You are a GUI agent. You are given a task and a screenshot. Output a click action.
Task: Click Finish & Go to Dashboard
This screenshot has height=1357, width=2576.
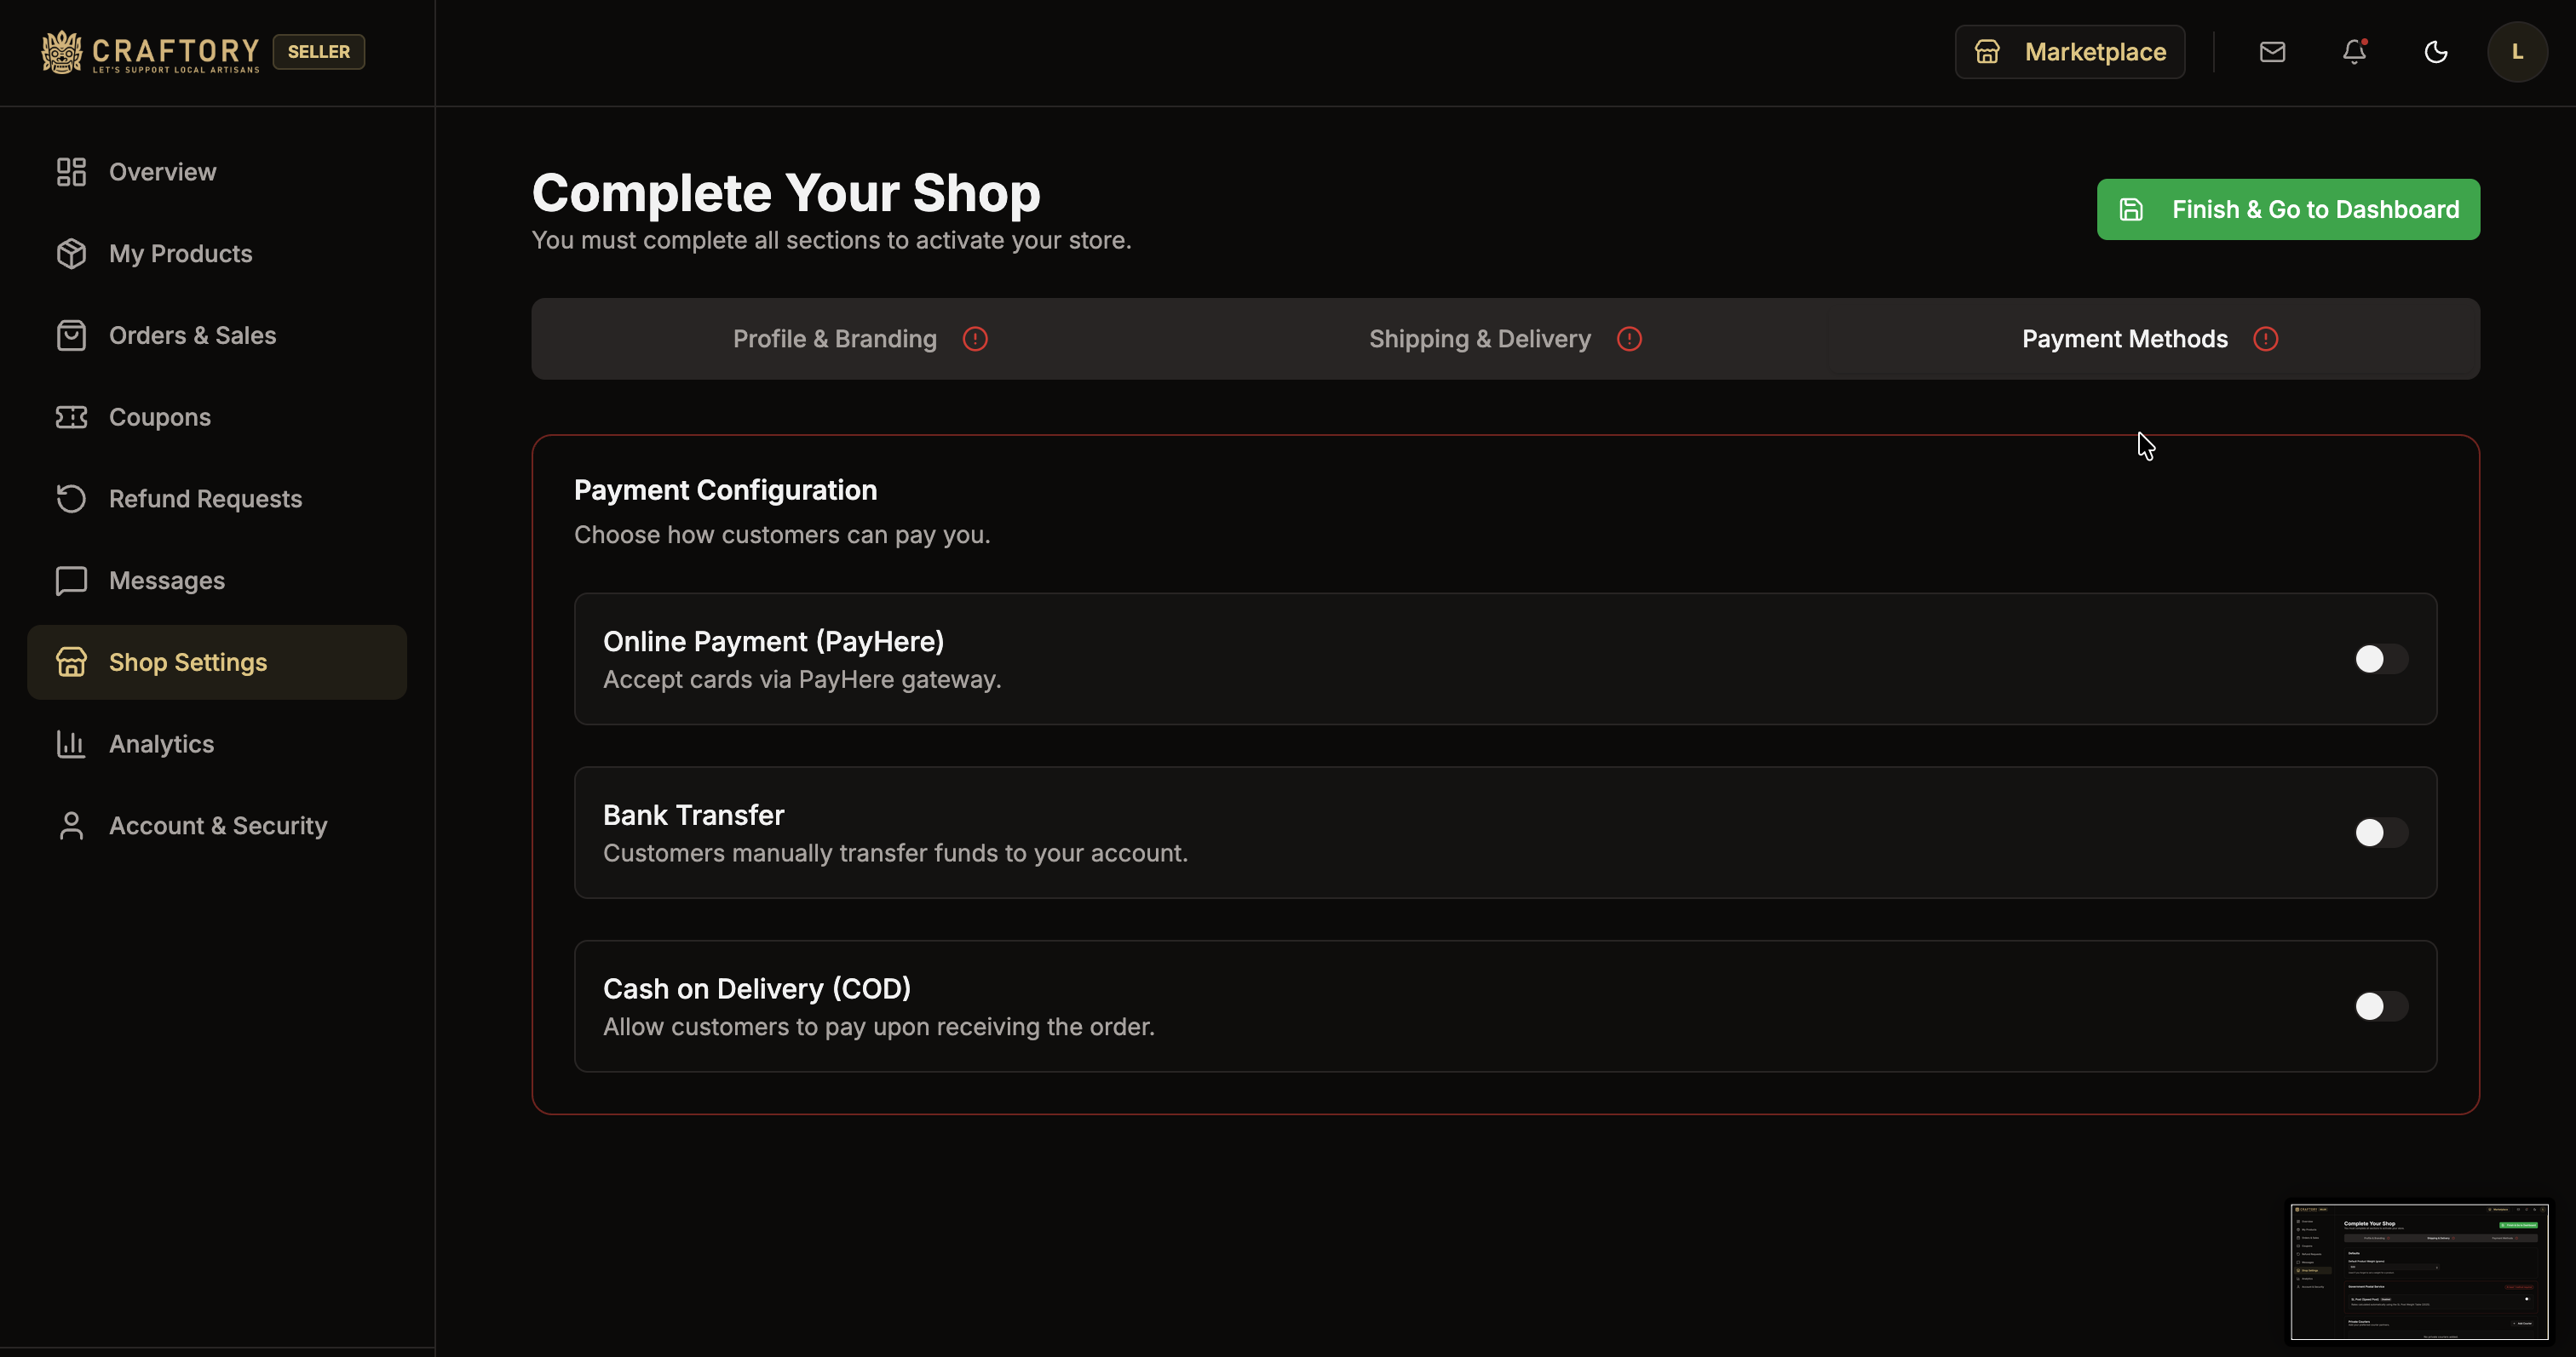(2288, 209)
